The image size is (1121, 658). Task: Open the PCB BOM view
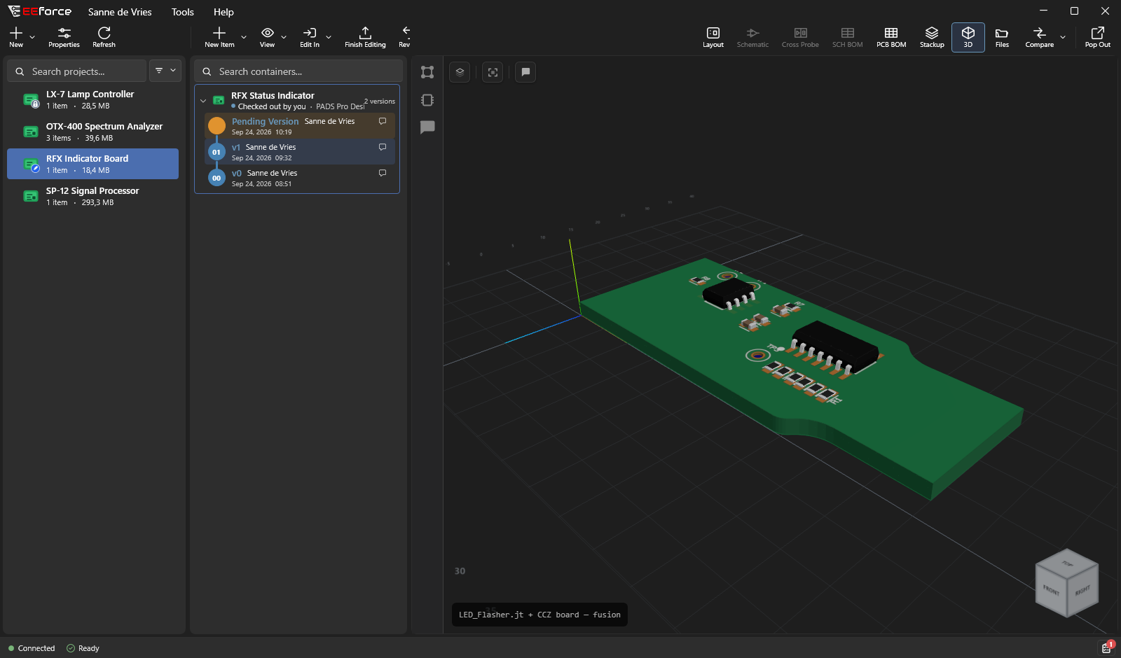(x=891, y=37)
